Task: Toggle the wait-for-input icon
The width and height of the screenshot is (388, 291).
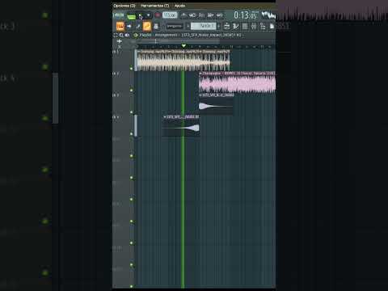Action: tap(192, 15)
